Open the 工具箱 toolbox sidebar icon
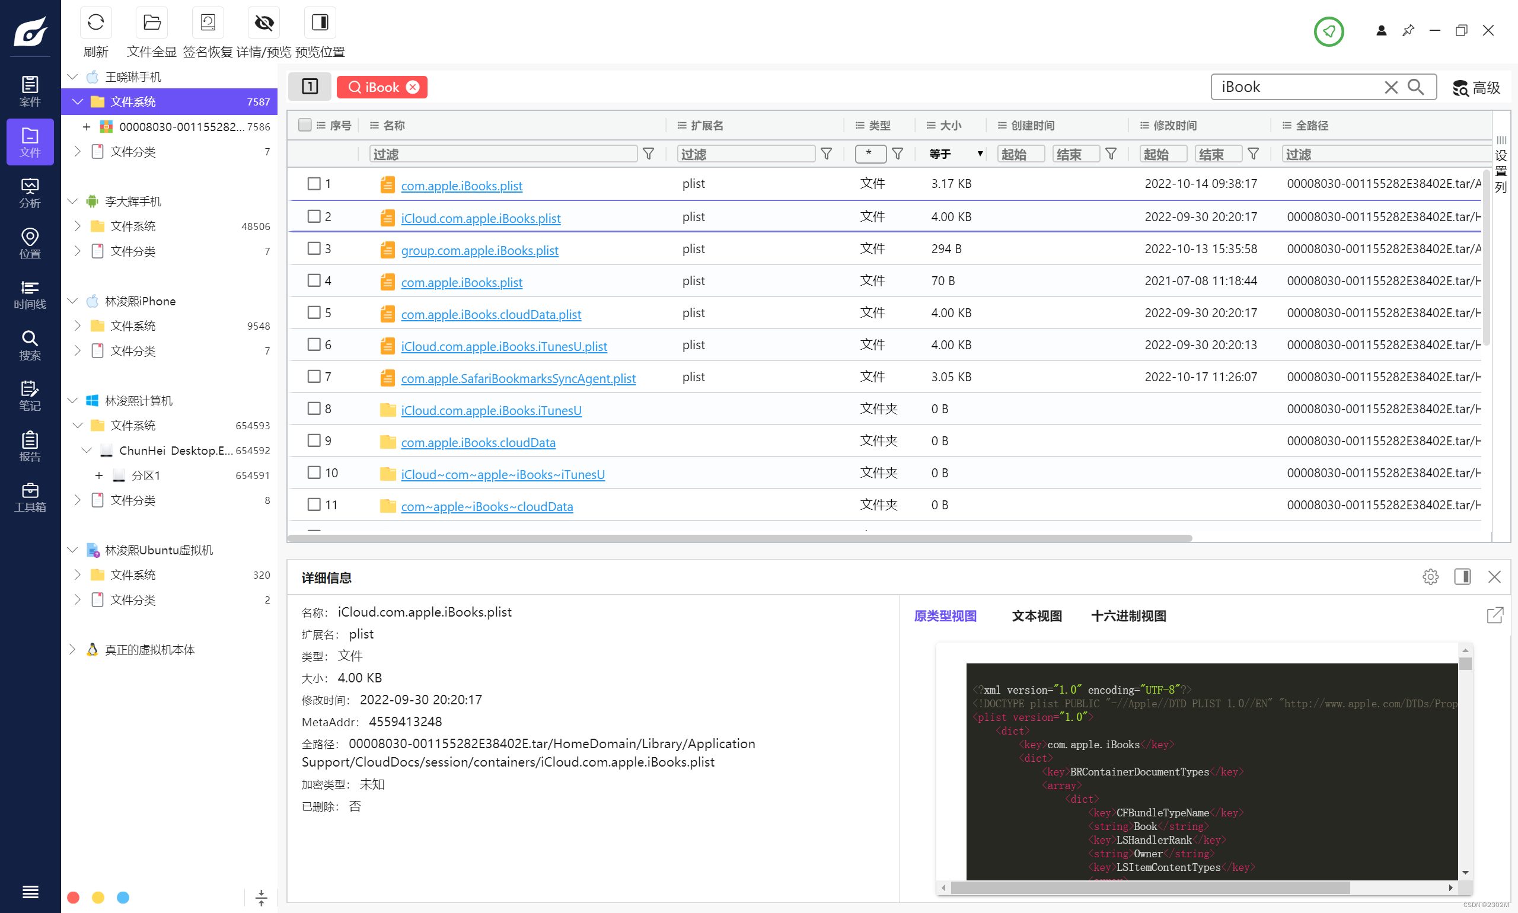This screenshot has width=1518, height=913. click(30, 496)
